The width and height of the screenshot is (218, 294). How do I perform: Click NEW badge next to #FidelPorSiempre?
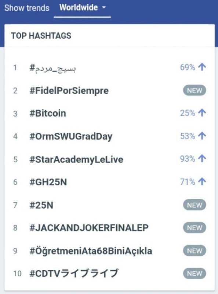click(x=195, y=90)
